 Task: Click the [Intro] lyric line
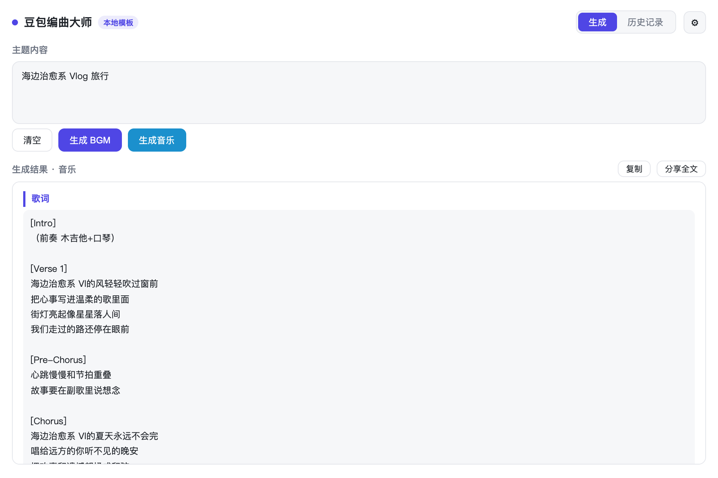(43, 223)
